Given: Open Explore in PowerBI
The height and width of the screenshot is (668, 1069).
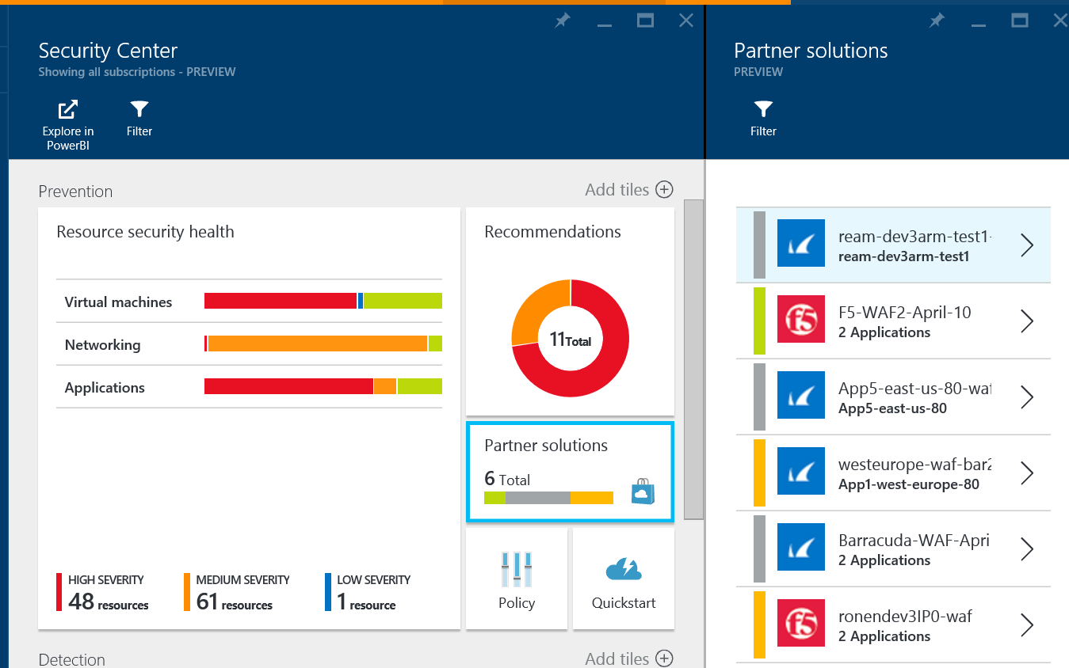Looking at the screenshot, I should coord(68,124).
